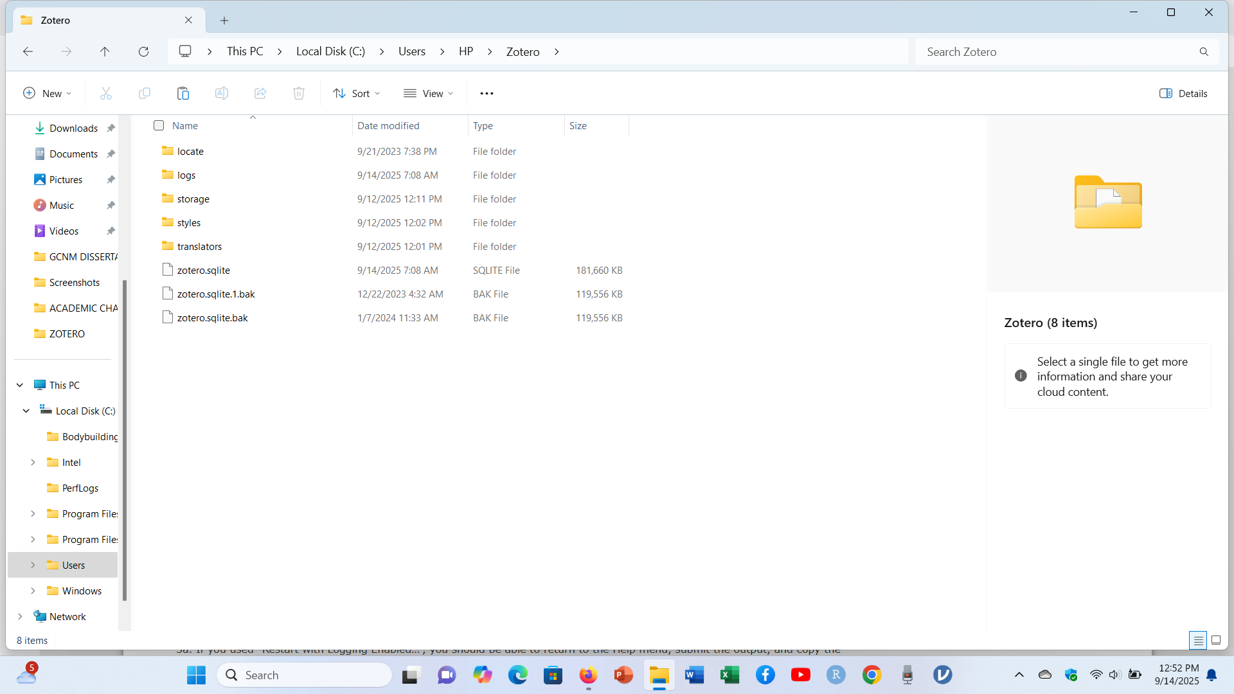Click the Refresh icon in navigation bar

[143, 51]
